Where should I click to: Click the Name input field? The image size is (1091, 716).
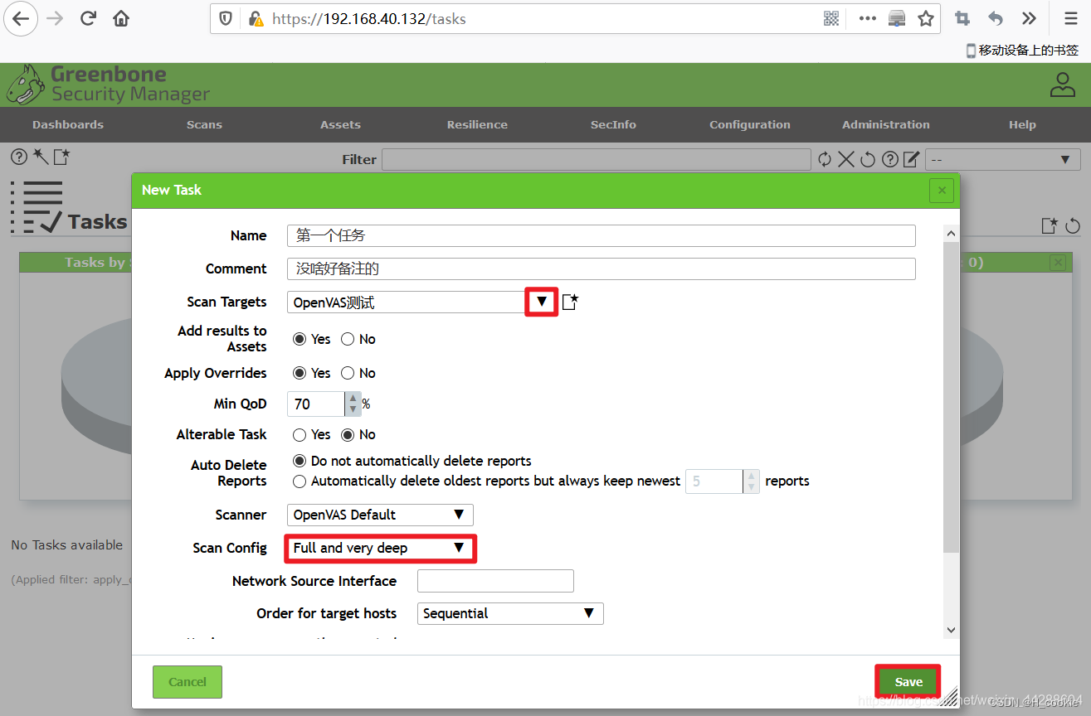(x=602, y=235)
